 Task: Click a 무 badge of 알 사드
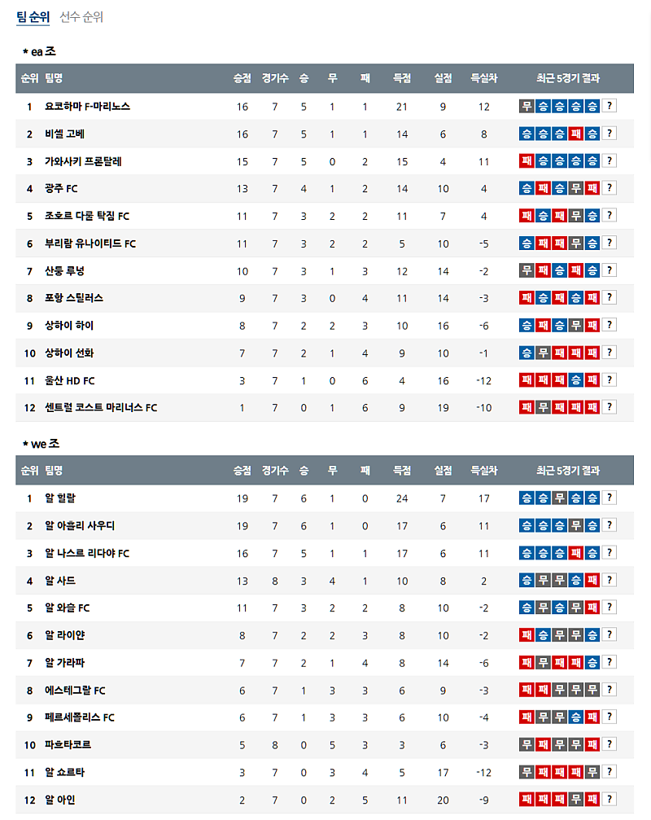(x=544, y=581)
